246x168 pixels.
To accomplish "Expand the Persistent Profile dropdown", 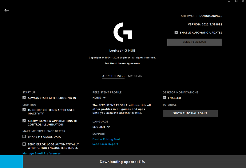I will [x=99, y=98].
